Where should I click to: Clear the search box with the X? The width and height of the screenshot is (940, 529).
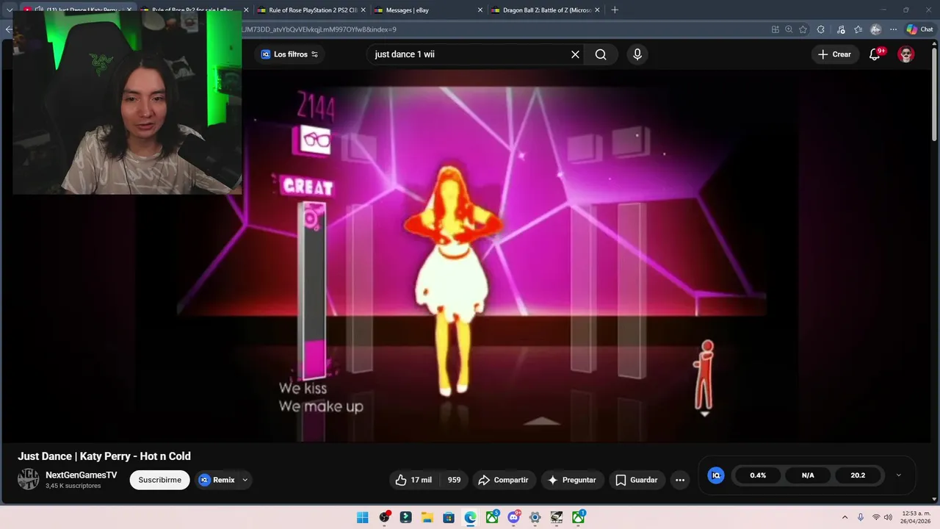[575, 54]
